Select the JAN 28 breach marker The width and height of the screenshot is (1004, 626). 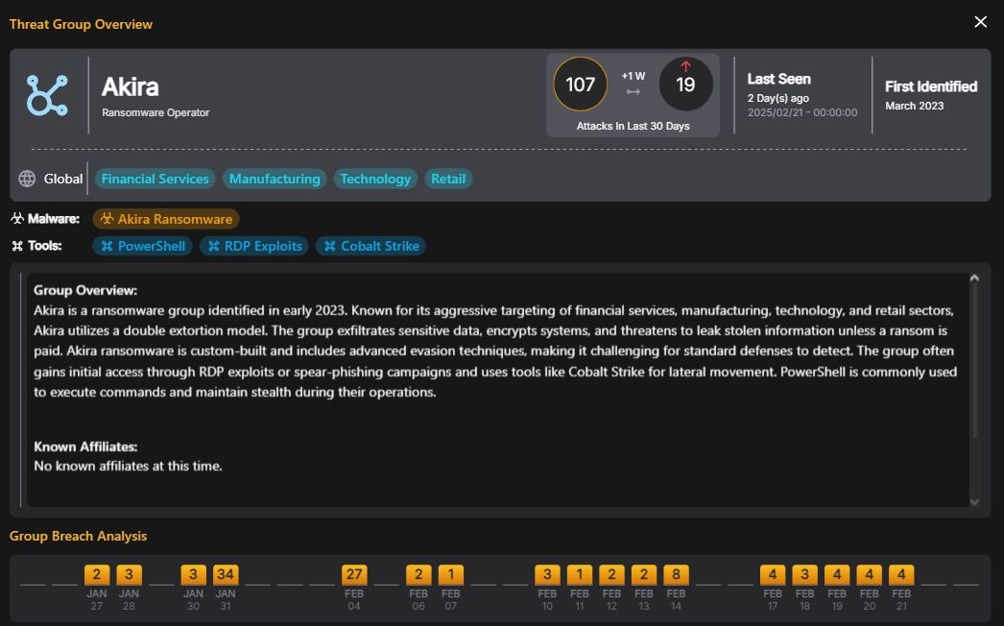129,574
